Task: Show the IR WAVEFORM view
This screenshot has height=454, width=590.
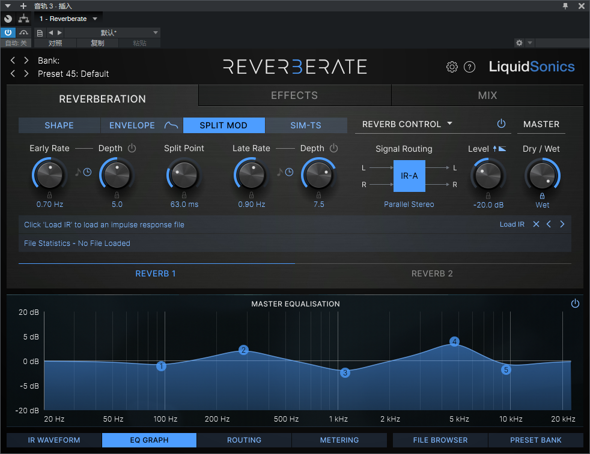Action: pos(54,440)
